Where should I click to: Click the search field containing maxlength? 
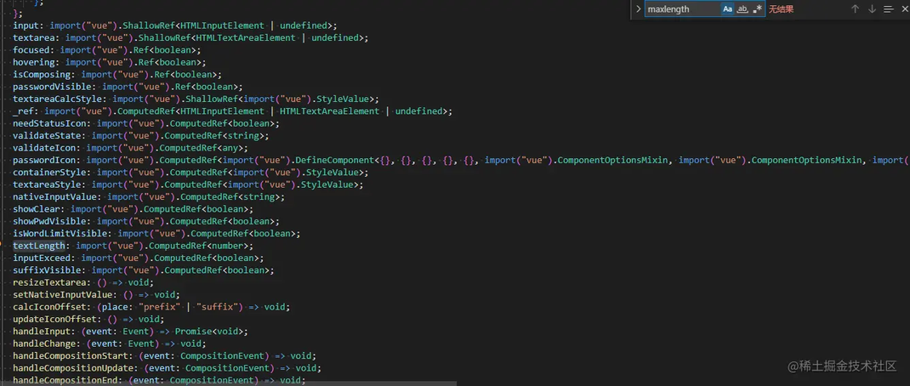point(682,9)
